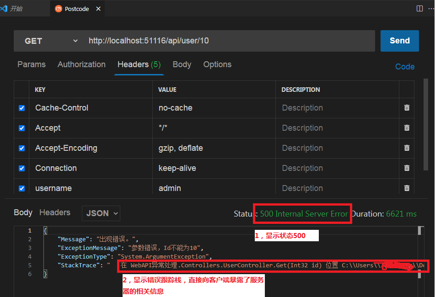Click the "System.ArgumentException" value
435x297 pixels.
tap(163, 257)
